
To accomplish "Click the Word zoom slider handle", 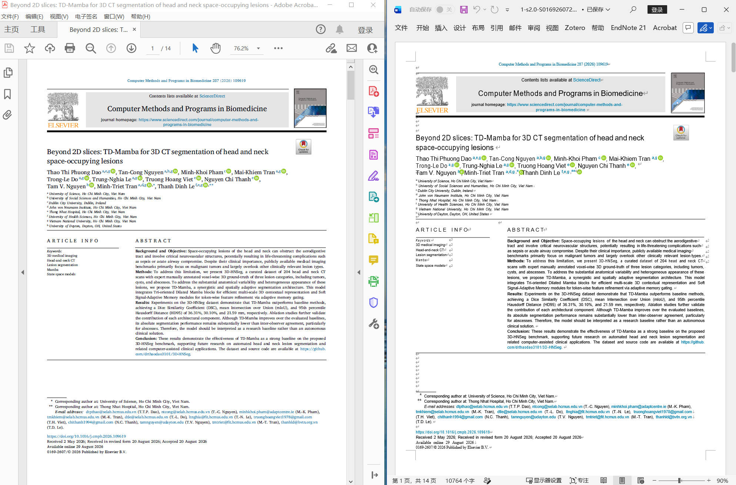I will [680, 481].
